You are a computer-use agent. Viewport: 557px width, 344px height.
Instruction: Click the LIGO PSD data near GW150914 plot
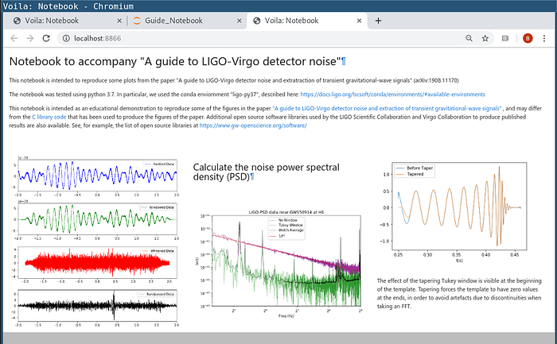tap(279, 264)
